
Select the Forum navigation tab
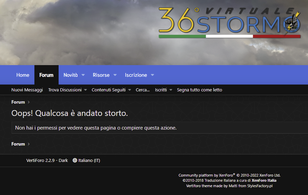[46, 75]
